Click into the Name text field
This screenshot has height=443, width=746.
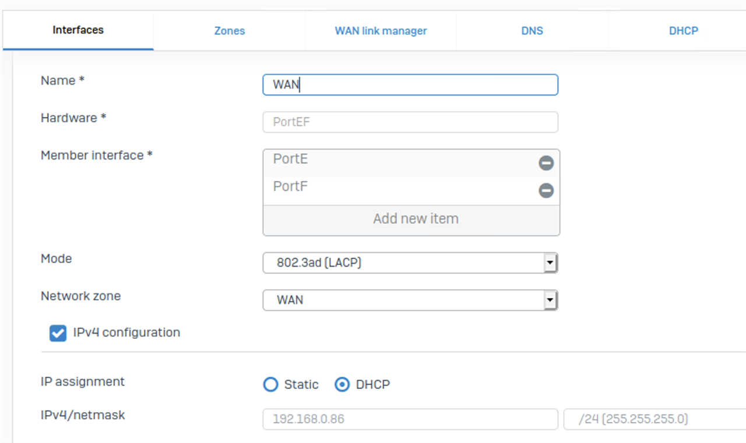tap(410, 84)
